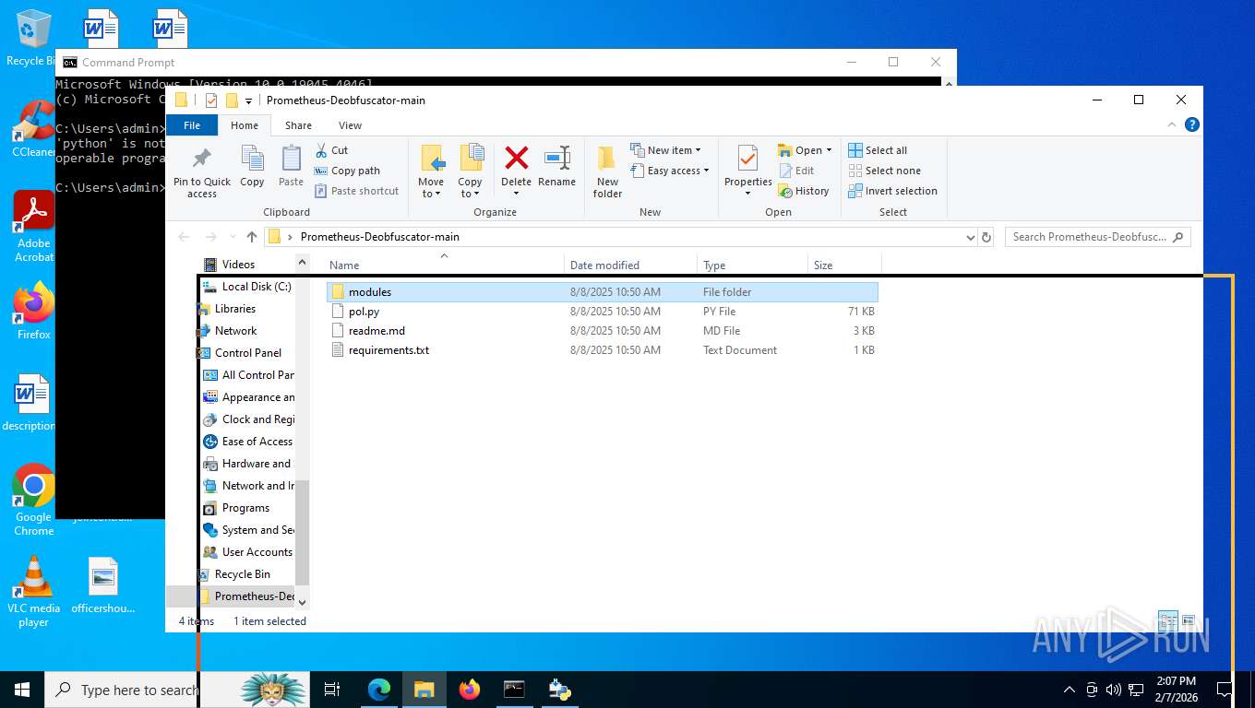
Task: Open Task View on taskbar
Action: pos(332,690)
